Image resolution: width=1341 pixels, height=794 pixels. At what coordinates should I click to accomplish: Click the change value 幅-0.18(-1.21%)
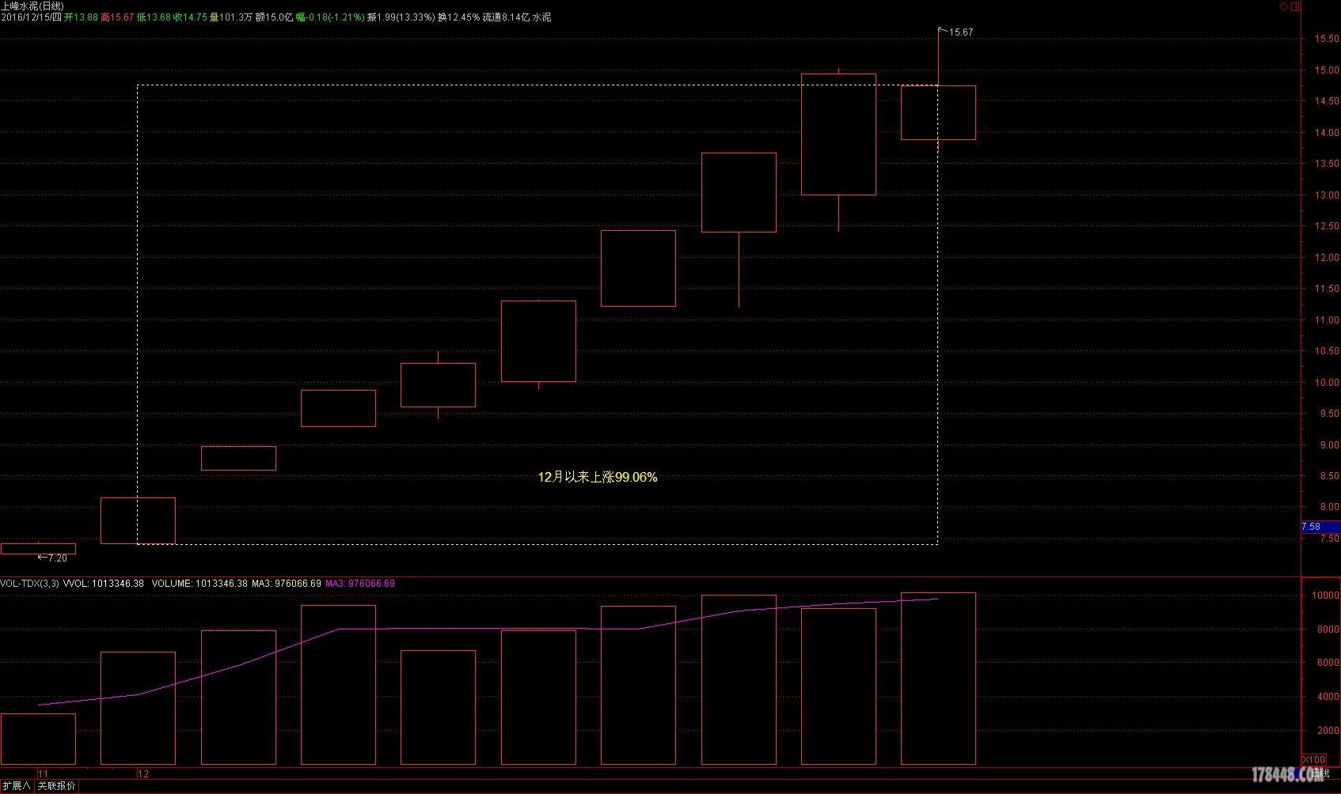coord(330,17)
